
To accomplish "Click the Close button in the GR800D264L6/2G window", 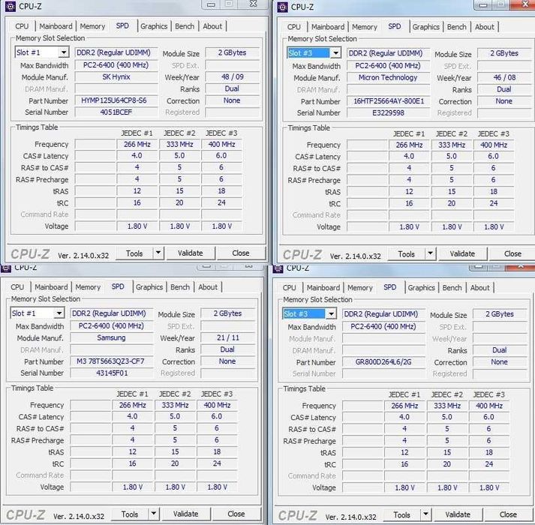I will [509, 514].
